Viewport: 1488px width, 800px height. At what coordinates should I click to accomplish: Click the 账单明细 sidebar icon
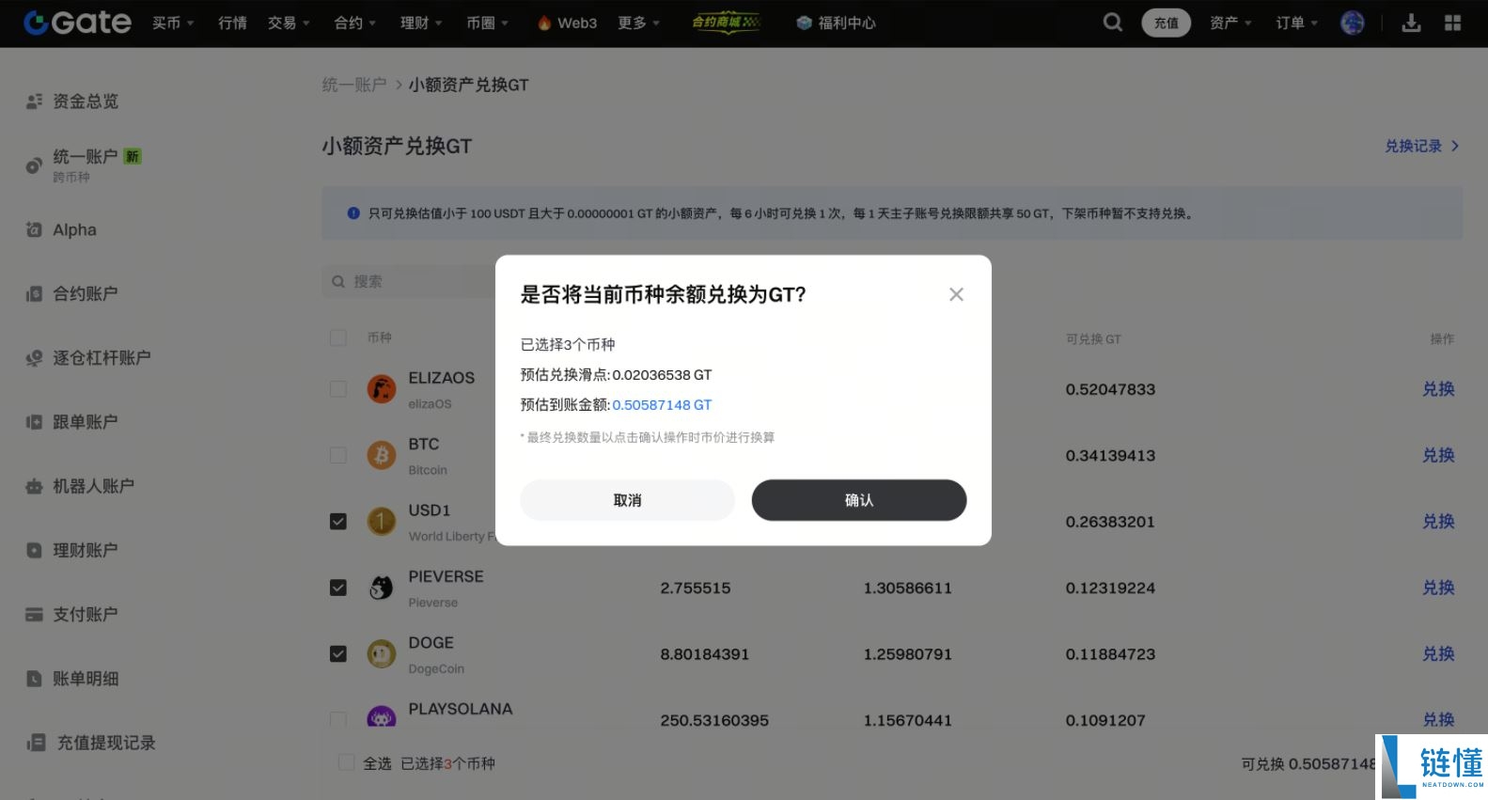(x=34, y=679)
